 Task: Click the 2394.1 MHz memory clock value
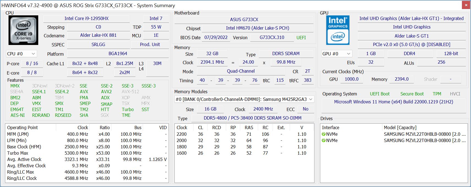[212, 62]
